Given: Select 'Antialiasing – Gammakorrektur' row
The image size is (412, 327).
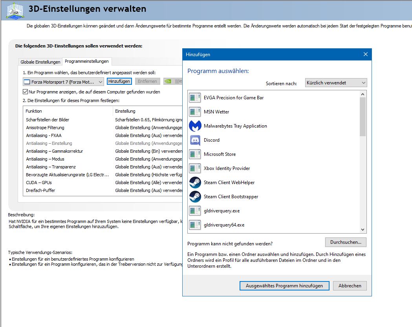Looking at the screenshot, I should click(103, 151).
